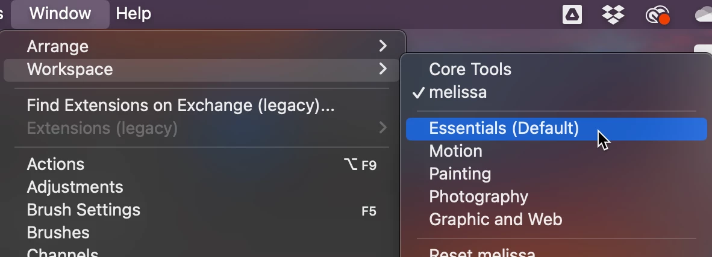Click the cloud icon at menu bar edge
This screenshot has height=257, width=712.
704,14
